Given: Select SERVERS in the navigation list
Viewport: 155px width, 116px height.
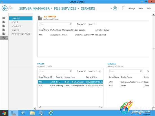Looking at the screenshot, I should pyautogui.click(x=21, y=19).
